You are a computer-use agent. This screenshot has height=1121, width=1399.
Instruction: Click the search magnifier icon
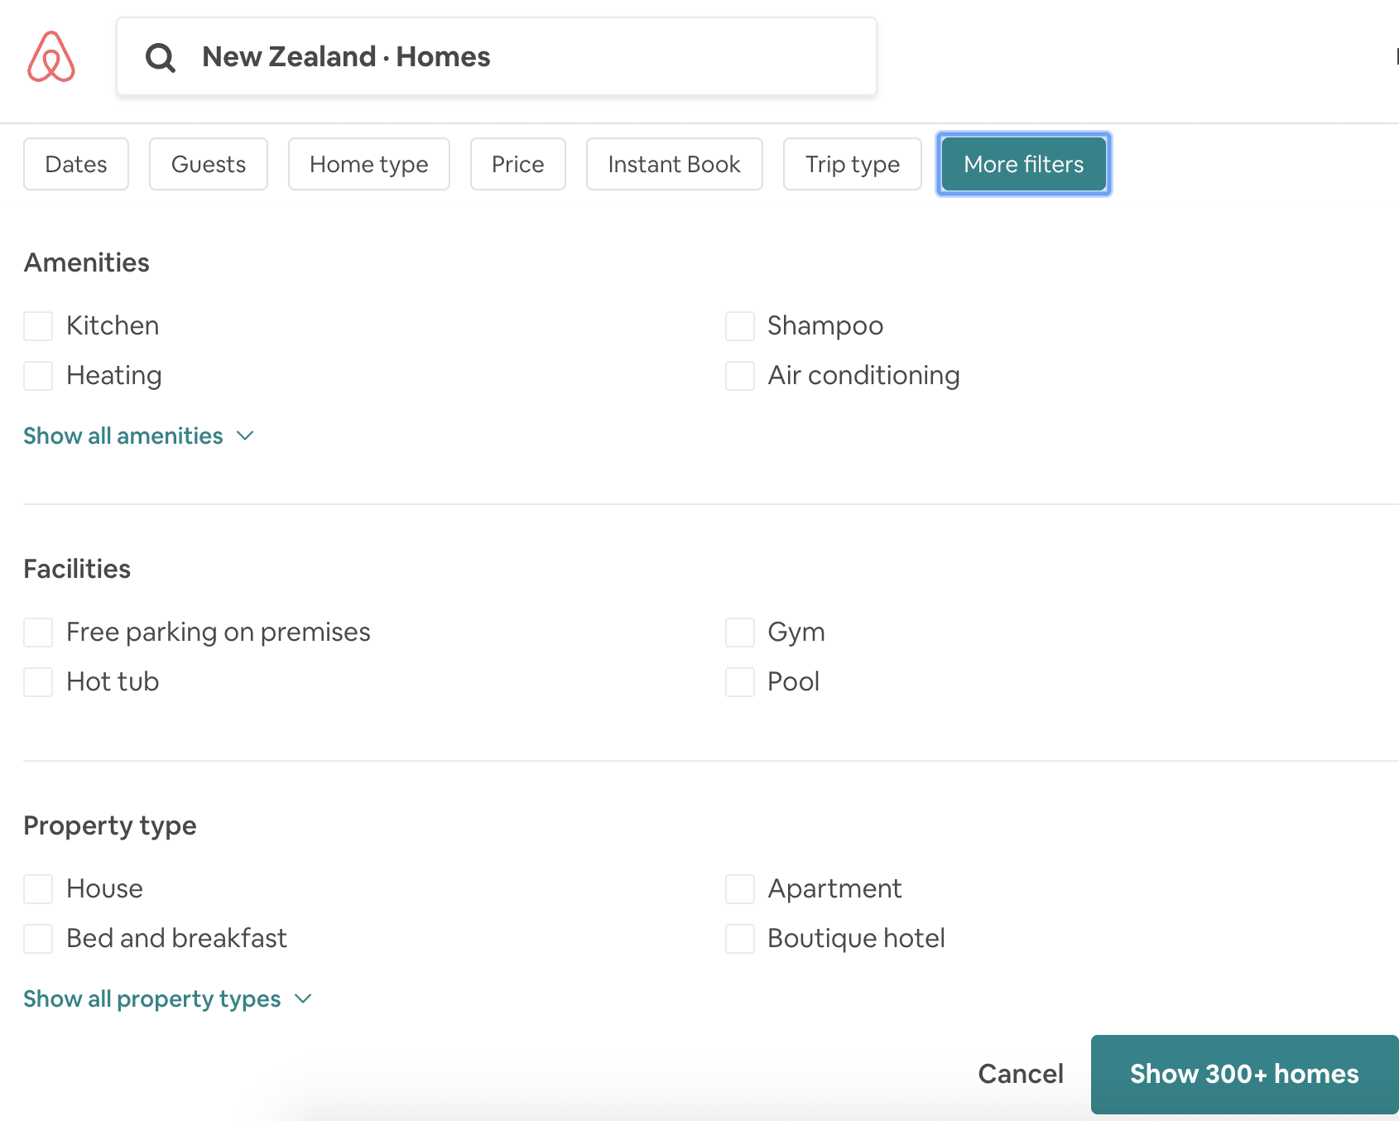pyautogui.click(x=161, y=57)
